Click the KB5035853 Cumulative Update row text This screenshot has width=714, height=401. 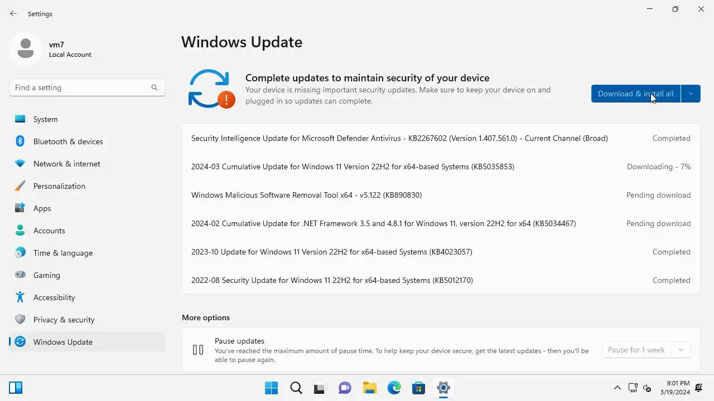(x=353, y=167)
